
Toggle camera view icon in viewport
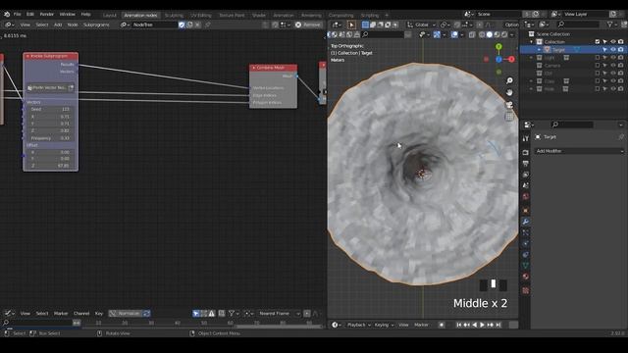(509, 105)
